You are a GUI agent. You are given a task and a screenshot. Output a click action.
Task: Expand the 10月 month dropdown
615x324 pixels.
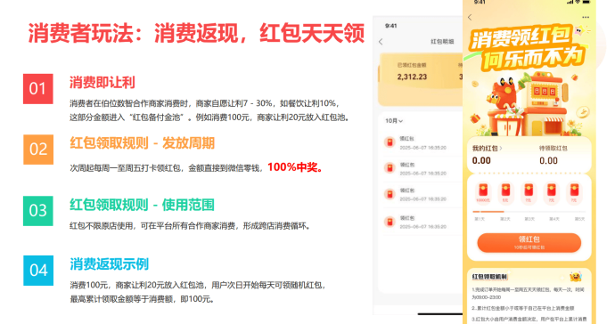(x=394, y=121)
